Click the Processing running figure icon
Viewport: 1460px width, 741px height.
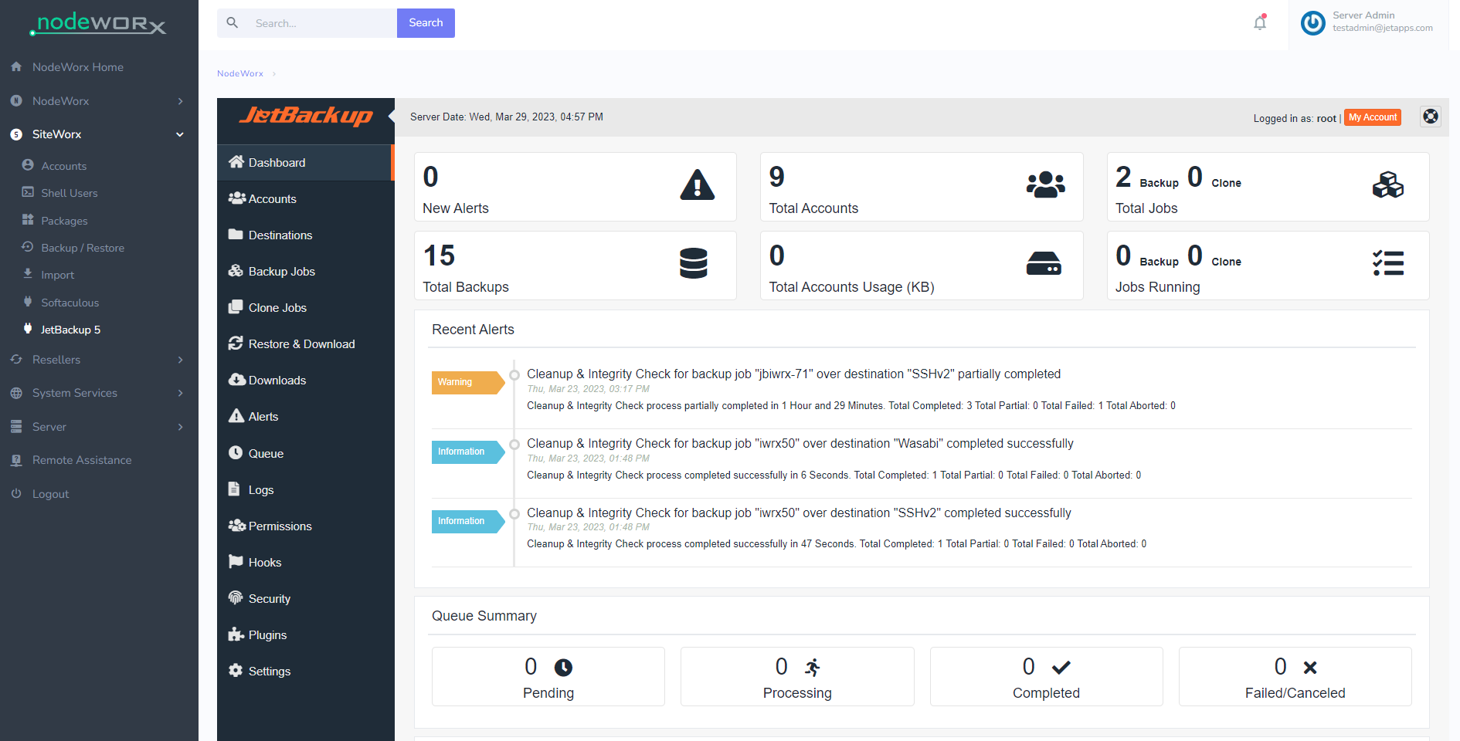pos(813,667)
